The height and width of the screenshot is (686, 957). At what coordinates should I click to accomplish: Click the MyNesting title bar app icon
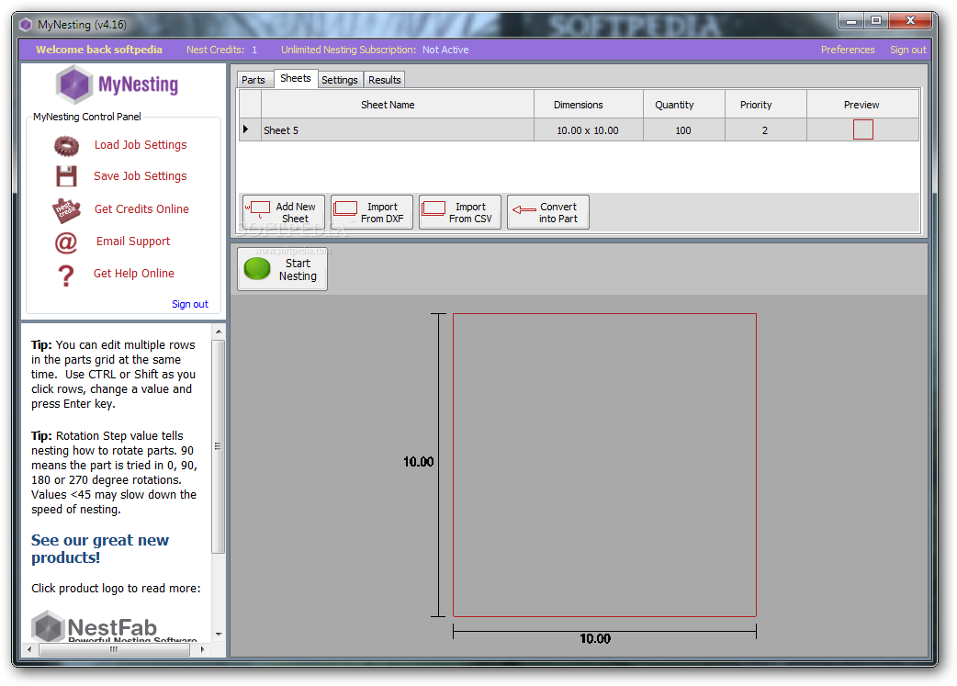click(x=26, y=25)
